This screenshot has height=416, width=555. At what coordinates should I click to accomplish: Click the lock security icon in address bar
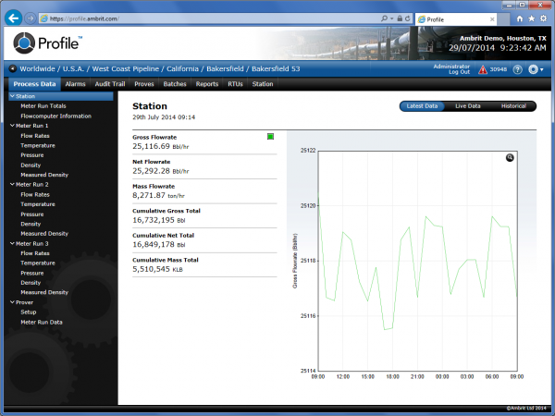click(400, 18)
